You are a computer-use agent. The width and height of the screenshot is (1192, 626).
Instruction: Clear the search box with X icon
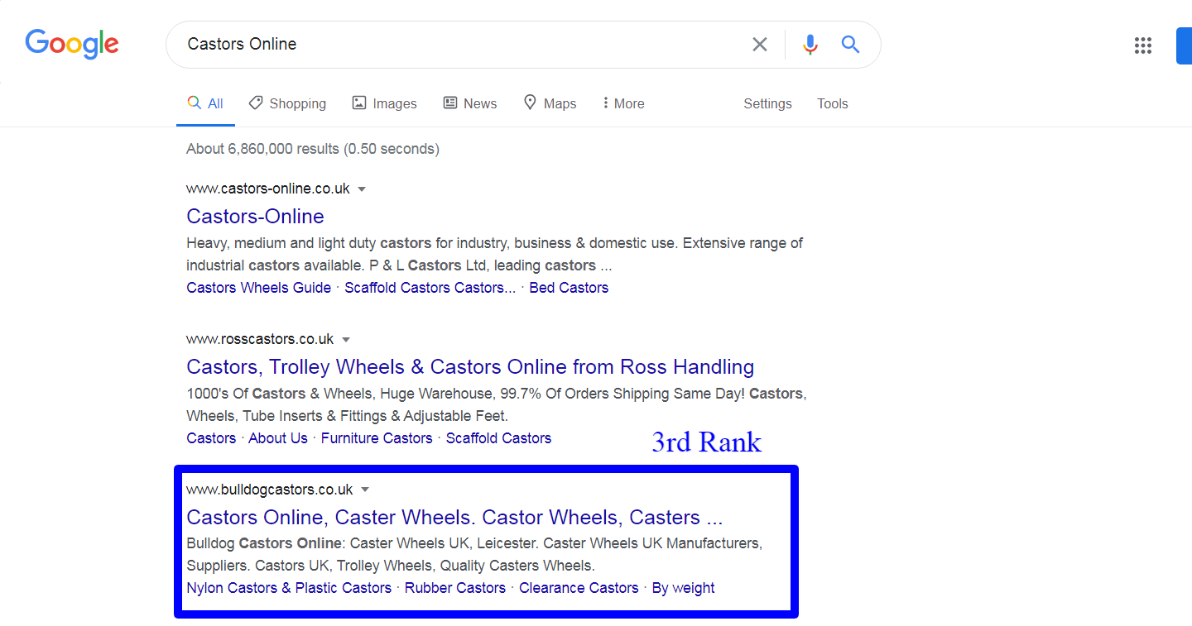(759, 45)
